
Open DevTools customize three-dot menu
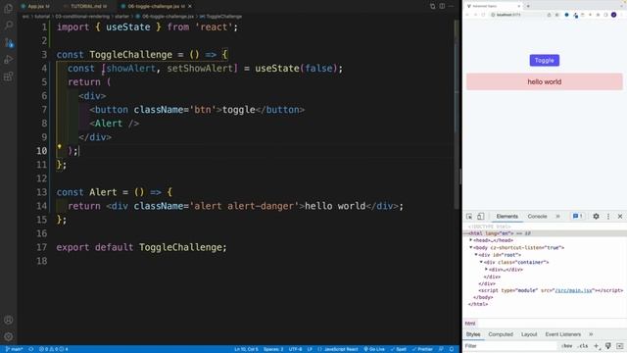click(608, 216)
